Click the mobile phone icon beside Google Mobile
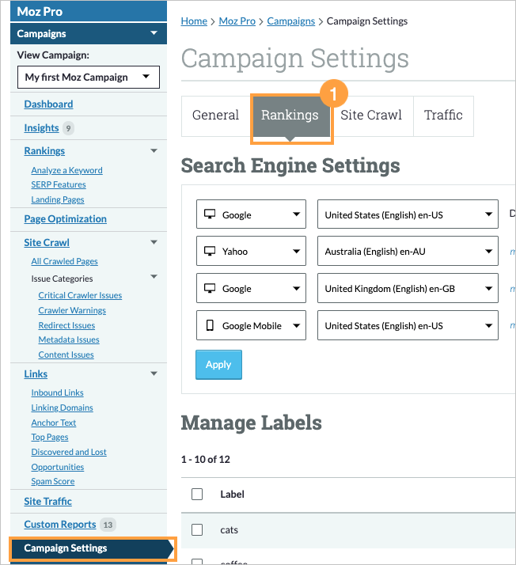Viewport: 516px width, 565px height. (210, 325)
